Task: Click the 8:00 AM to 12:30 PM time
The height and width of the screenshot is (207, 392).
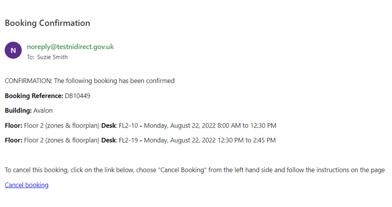Action: click(247, 125)
